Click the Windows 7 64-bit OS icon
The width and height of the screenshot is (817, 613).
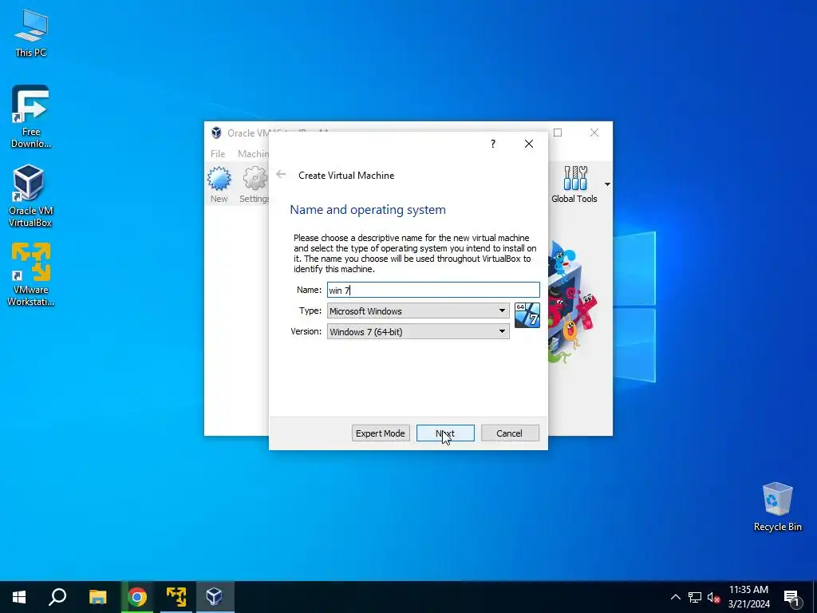[527, 315]
